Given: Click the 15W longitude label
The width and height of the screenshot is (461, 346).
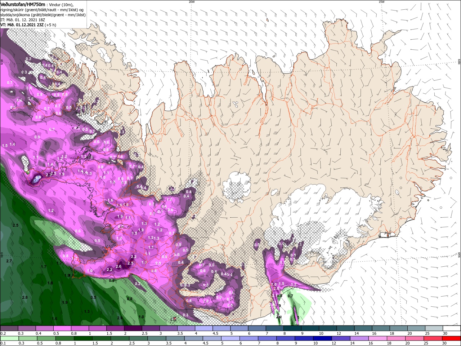Looking at the screenshot, I should pos(381,2).
